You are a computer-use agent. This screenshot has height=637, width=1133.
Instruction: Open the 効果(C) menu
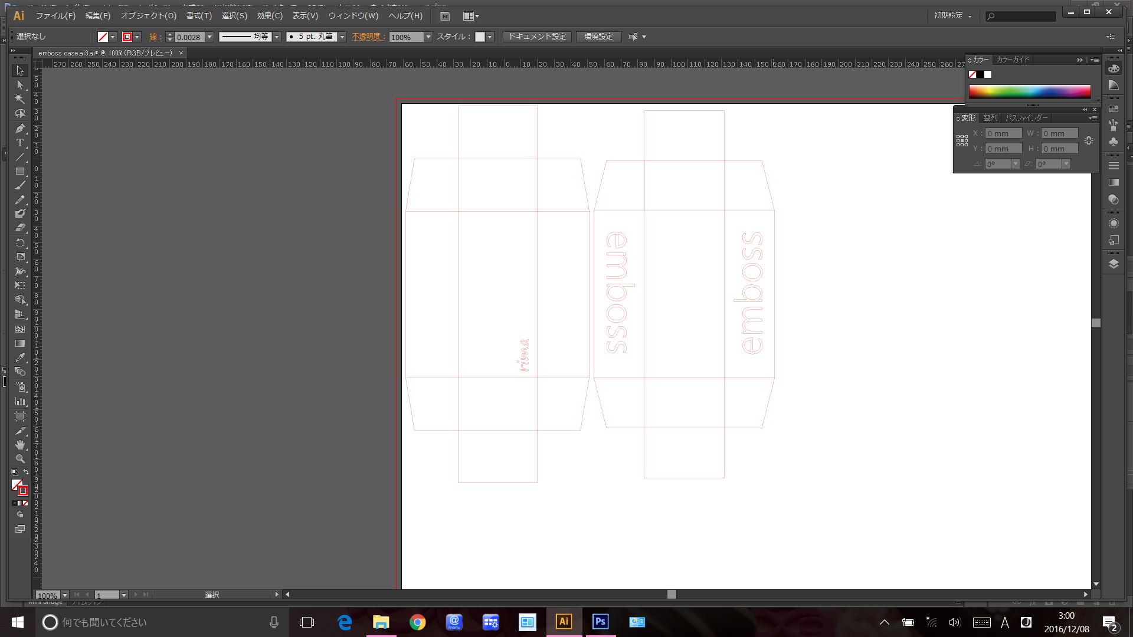click(270, 16)
